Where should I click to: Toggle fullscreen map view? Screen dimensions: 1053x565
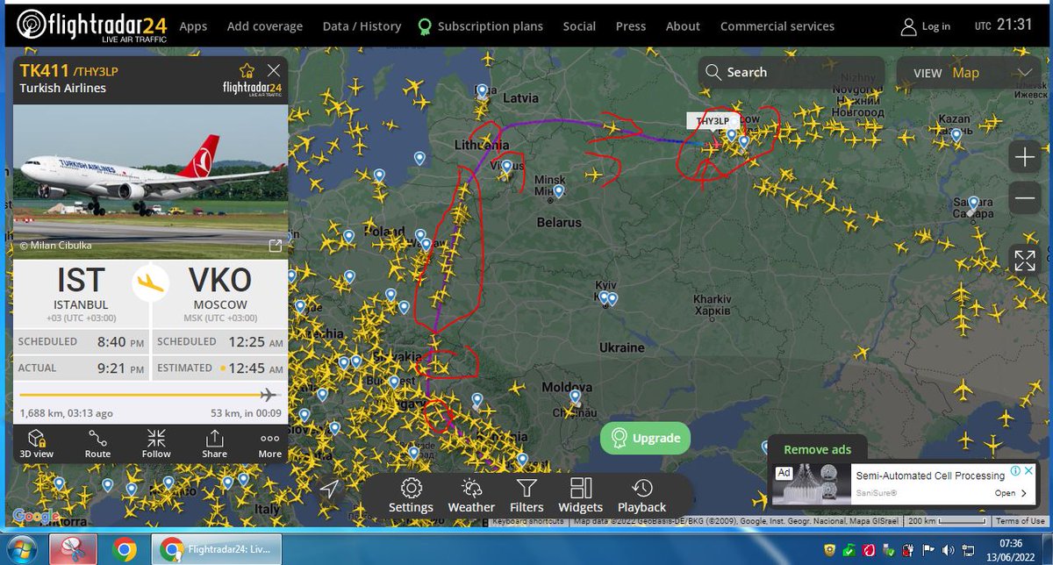click(1024, 260)
